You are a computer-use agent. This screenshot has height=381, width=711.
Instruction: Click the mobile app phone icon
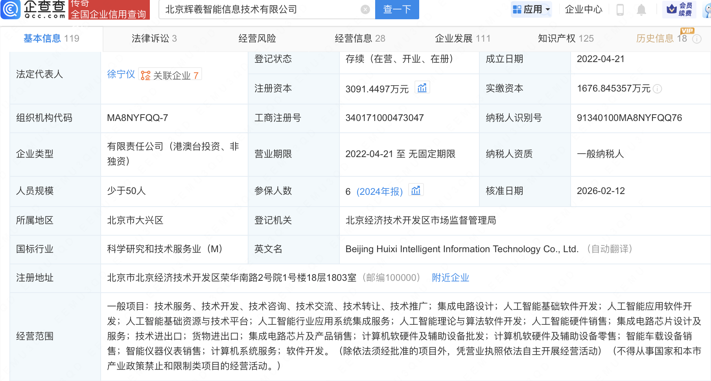[x=621, y=10]
